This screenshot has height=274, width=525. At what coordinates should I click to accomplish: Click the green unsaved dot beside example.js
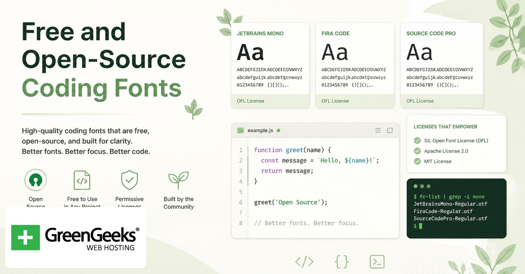pyautogui.click(x=278, y=130)
